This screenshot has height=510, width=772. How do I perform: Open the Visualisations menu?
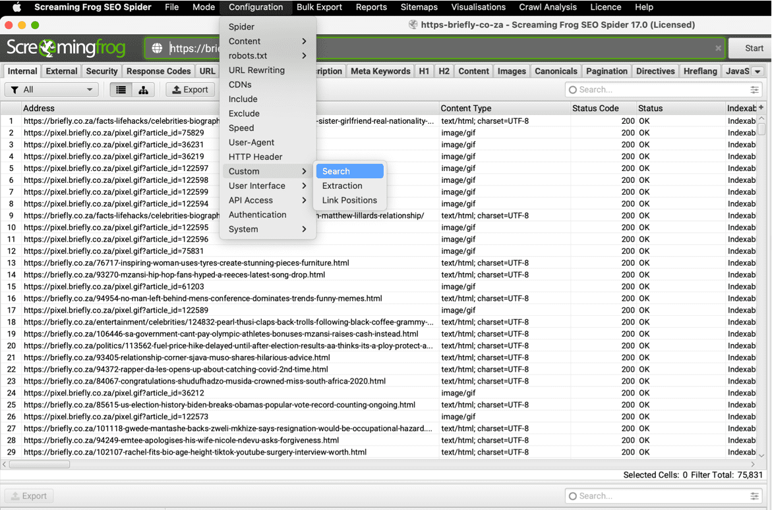(x=478, y=7)
